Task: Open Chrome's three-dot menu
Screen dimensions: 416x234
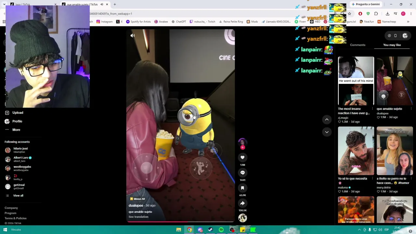Action: (411, 14)
